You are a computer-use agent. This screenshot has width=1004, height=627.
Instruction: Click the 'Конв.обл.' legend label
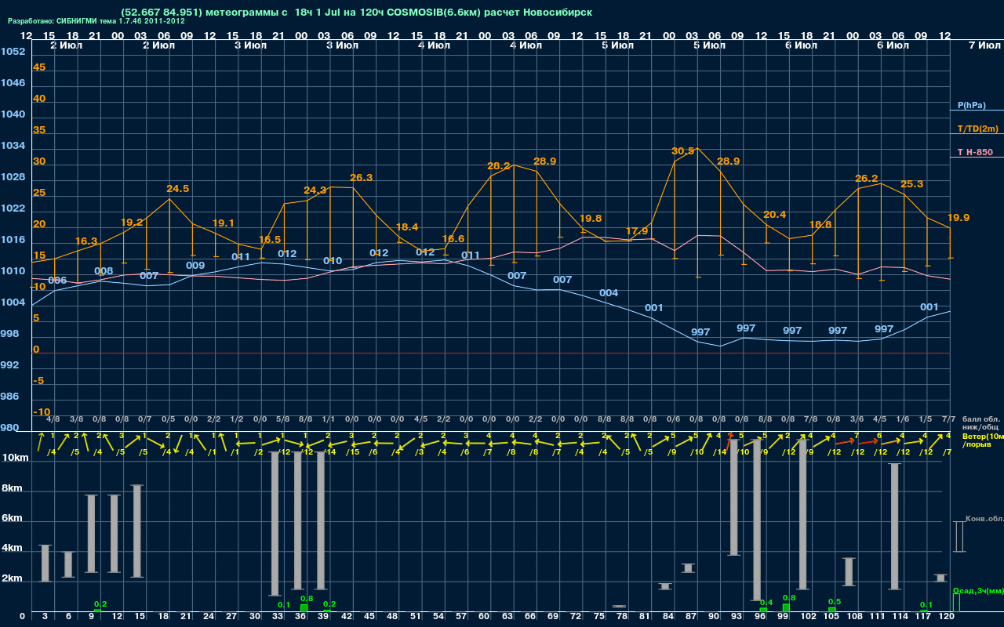tap(984, 519)
